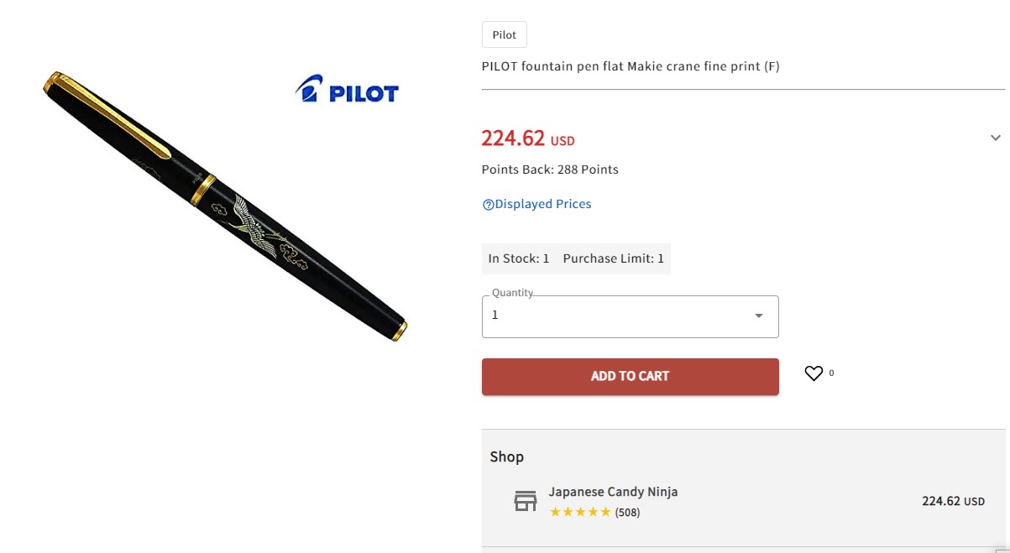Screen dimensions: 1010x553
Task: Click the blue PILOT logo on the image
Action: pos(347,90)
